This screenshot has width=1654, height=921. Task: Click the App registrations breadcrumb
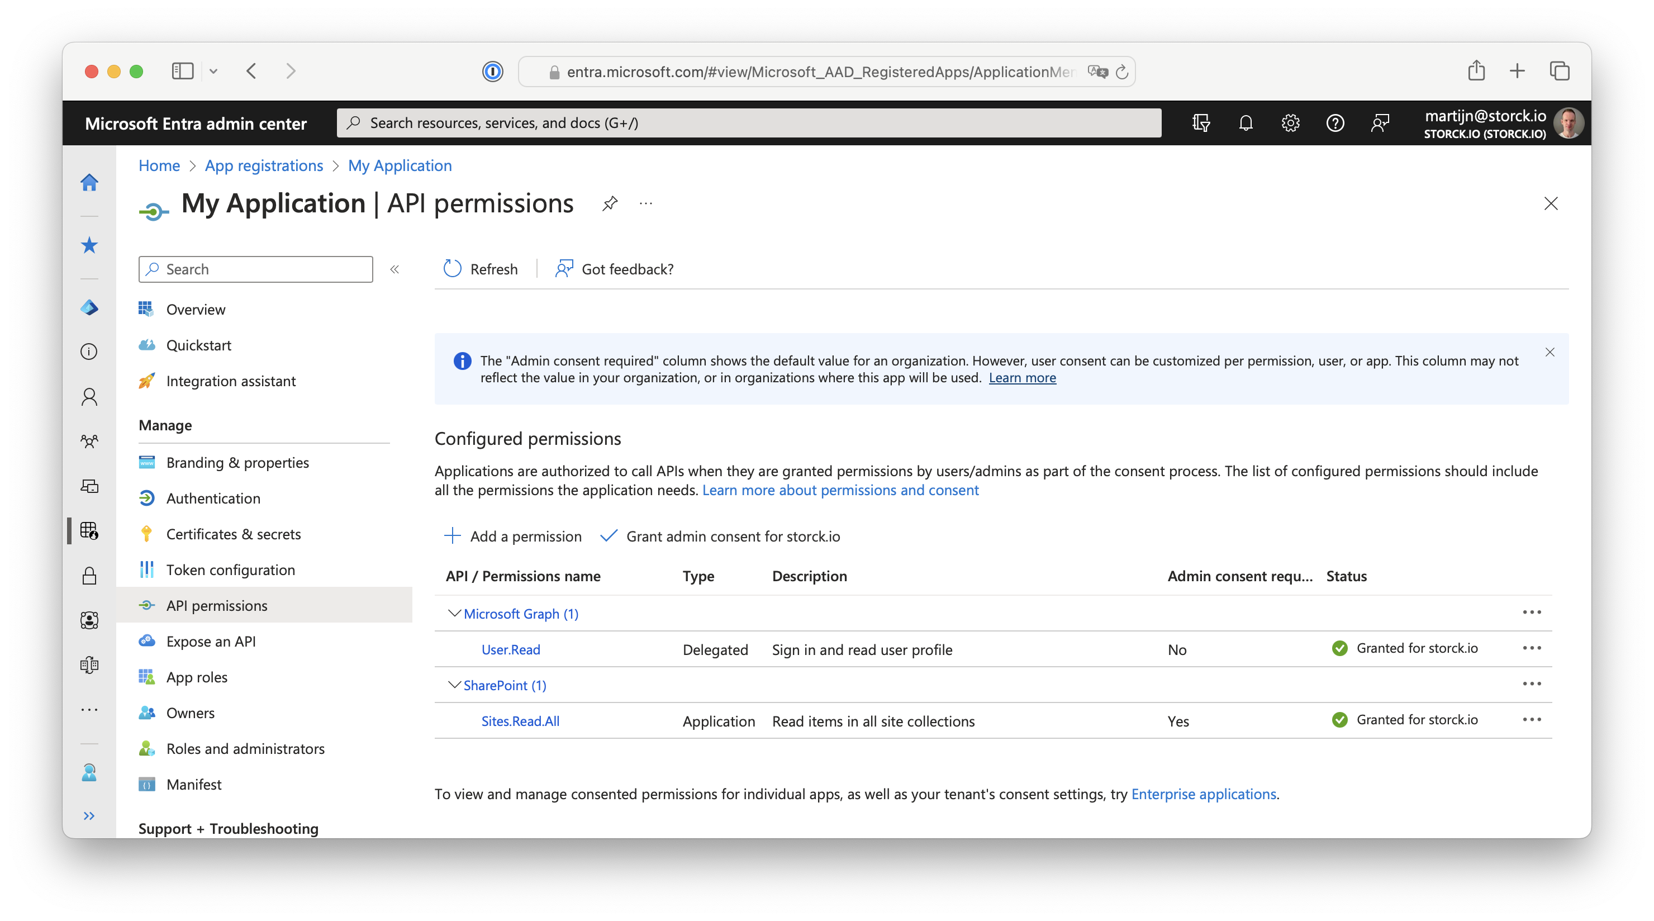264,166
